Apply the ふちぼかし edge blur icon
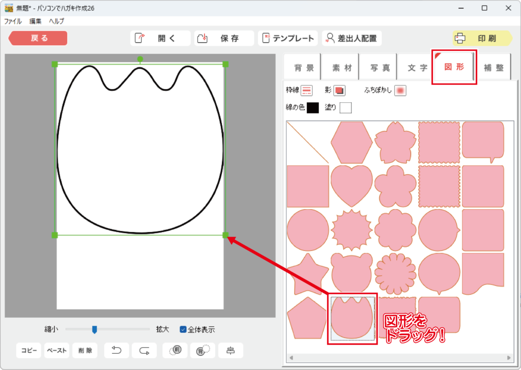The image size is (521, 370). pyautogui.click(x=400, y=91)
